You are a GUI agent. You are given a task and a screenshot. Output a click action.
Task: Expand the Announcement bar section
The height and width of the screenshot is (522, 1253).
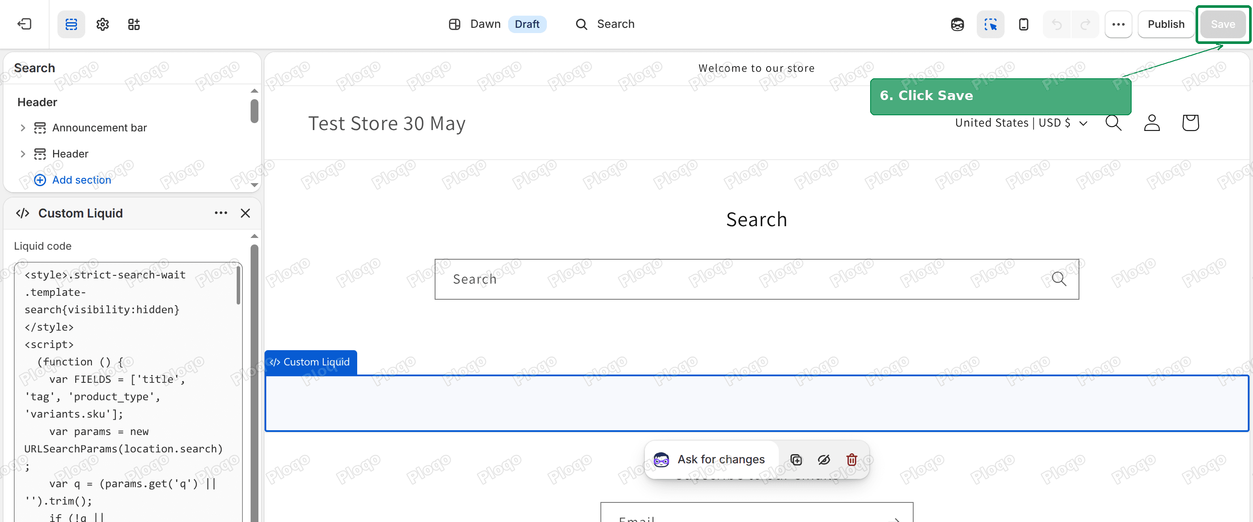(x=22, y=127)
